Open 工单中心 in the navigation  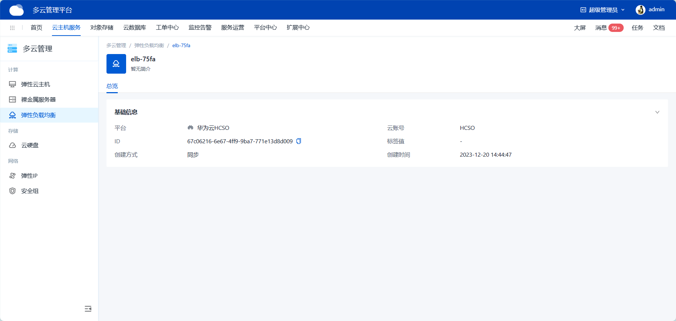tap(167, 28)
